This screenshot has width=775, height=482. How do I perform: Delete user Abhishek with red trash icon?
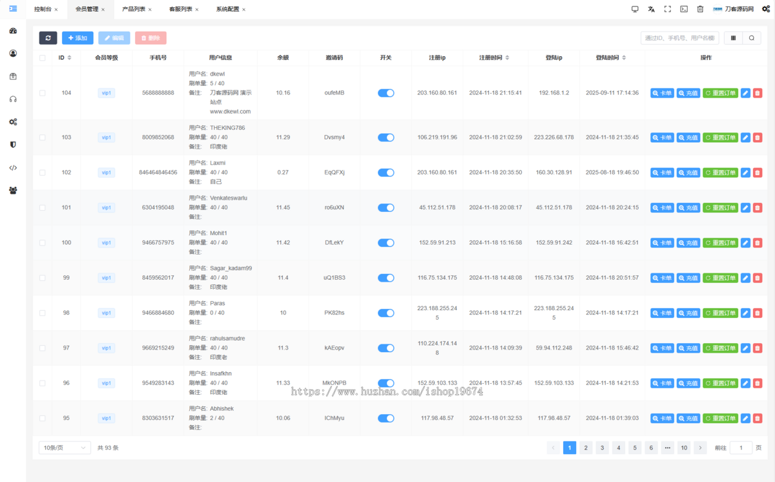point(758,418)
